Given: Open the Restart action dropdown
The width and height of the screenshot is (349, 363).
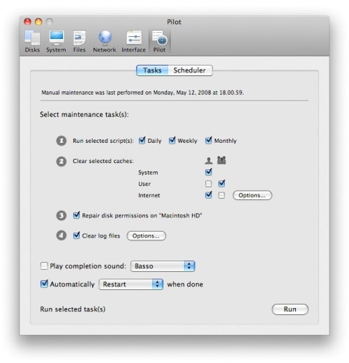Looking at the screenshot, I should [x=131, y=284].
